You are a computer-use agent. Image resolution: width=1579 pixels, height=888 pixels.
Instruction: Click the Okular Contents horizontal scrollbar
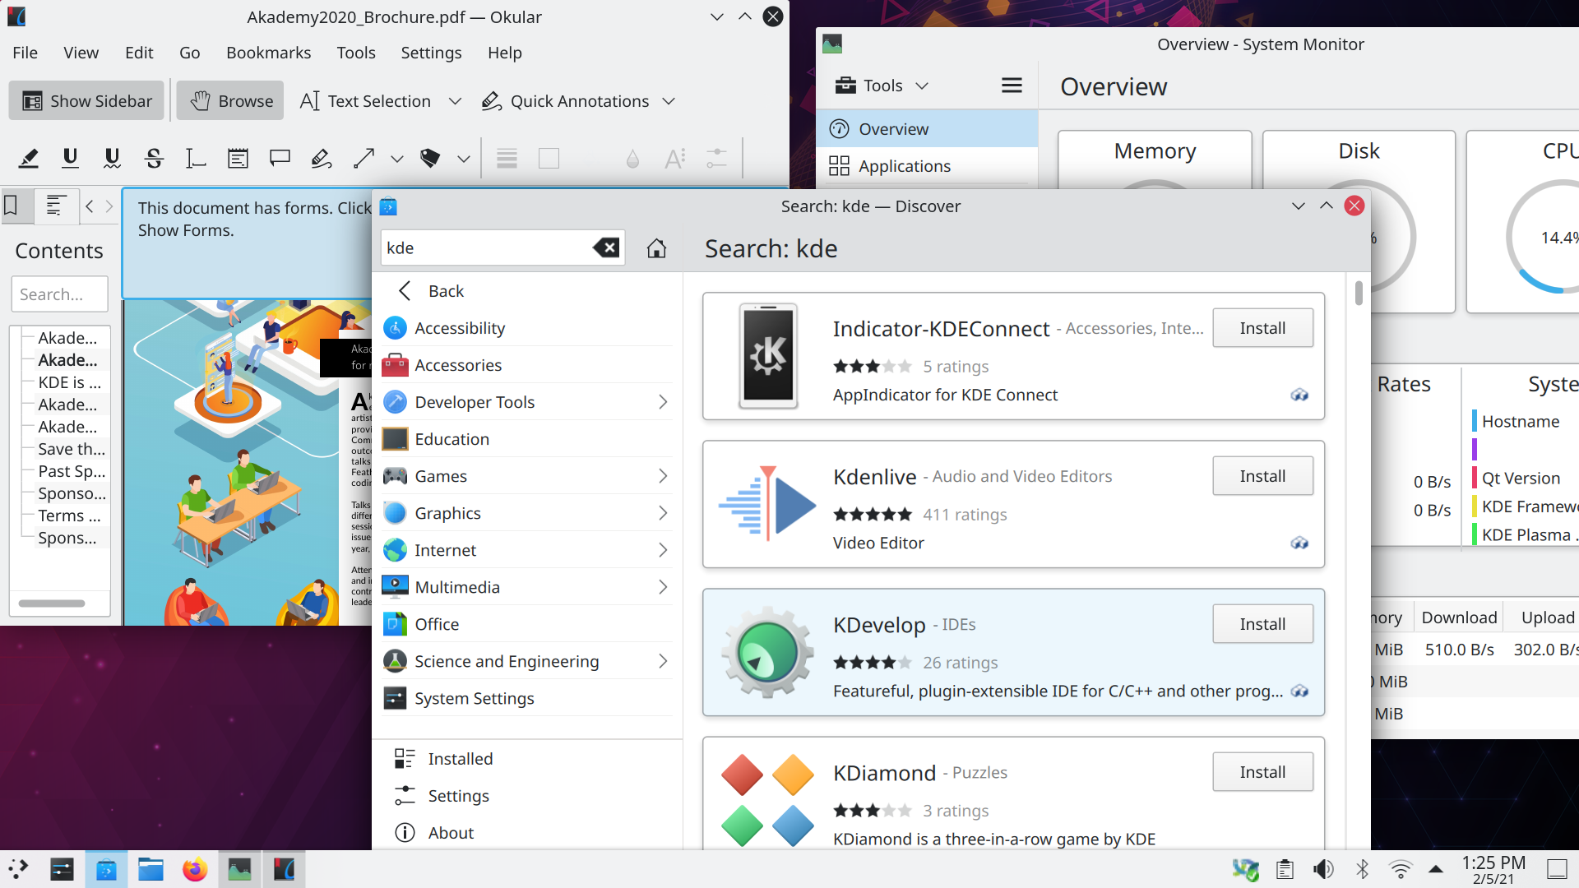(52, 604)
